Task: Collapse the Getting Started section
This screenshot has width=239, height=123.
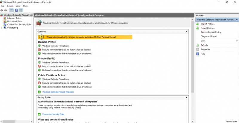Action: pyautogui.click(x=186, y=97)
